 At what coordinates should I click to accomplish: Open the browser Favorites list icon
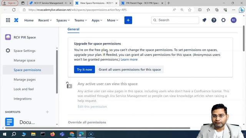click(208, 10)
